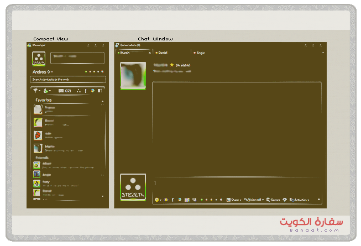Collapse the Favorites contact group
This screenshot has height=246, width=361.
tap(102, 101)
